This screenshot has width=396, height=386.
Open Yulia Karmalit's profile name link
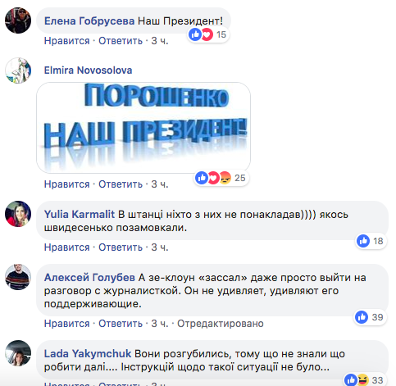(80, 215)
